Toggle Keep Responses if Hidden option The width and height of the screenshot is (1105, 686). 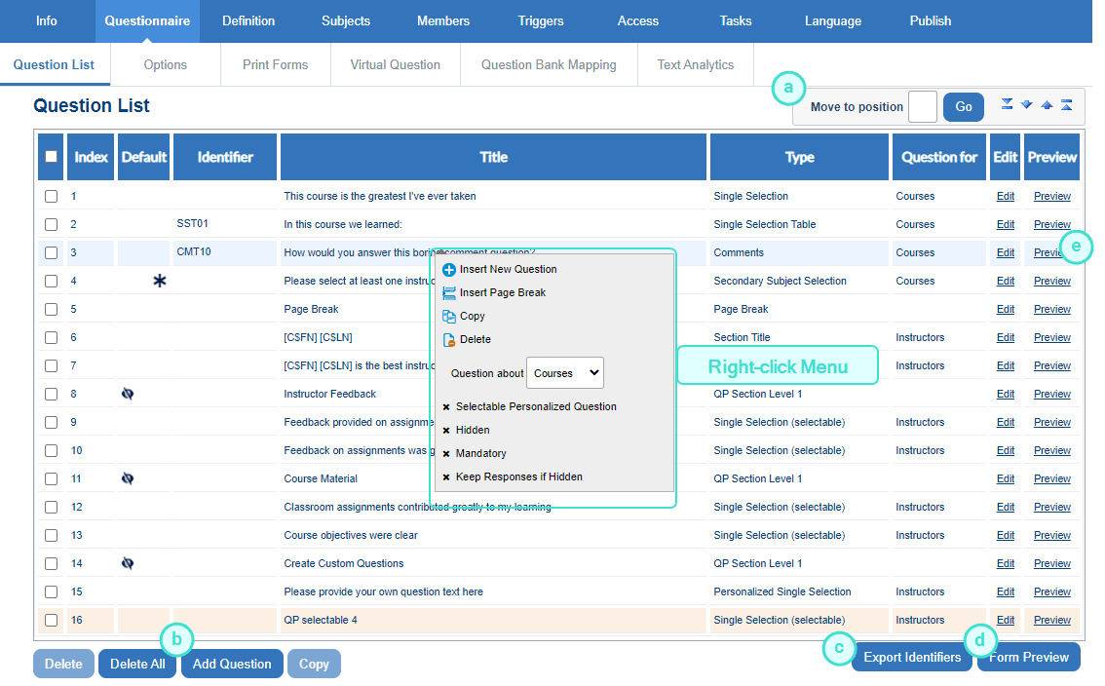pos(513,476)
